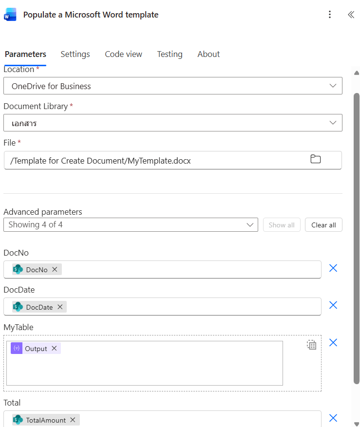This screenshot has height=427, width=360.
Task: Open the file picker folder icon
Action: [316, 159]
